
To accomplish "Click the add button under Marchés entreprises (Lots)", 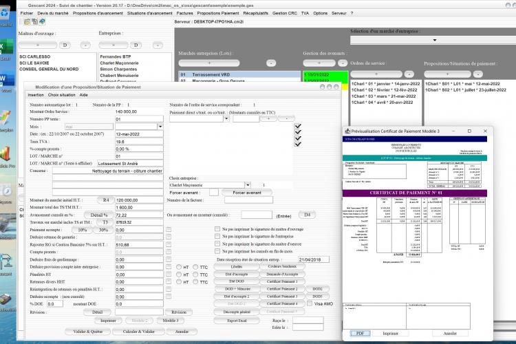I will 209,63.
